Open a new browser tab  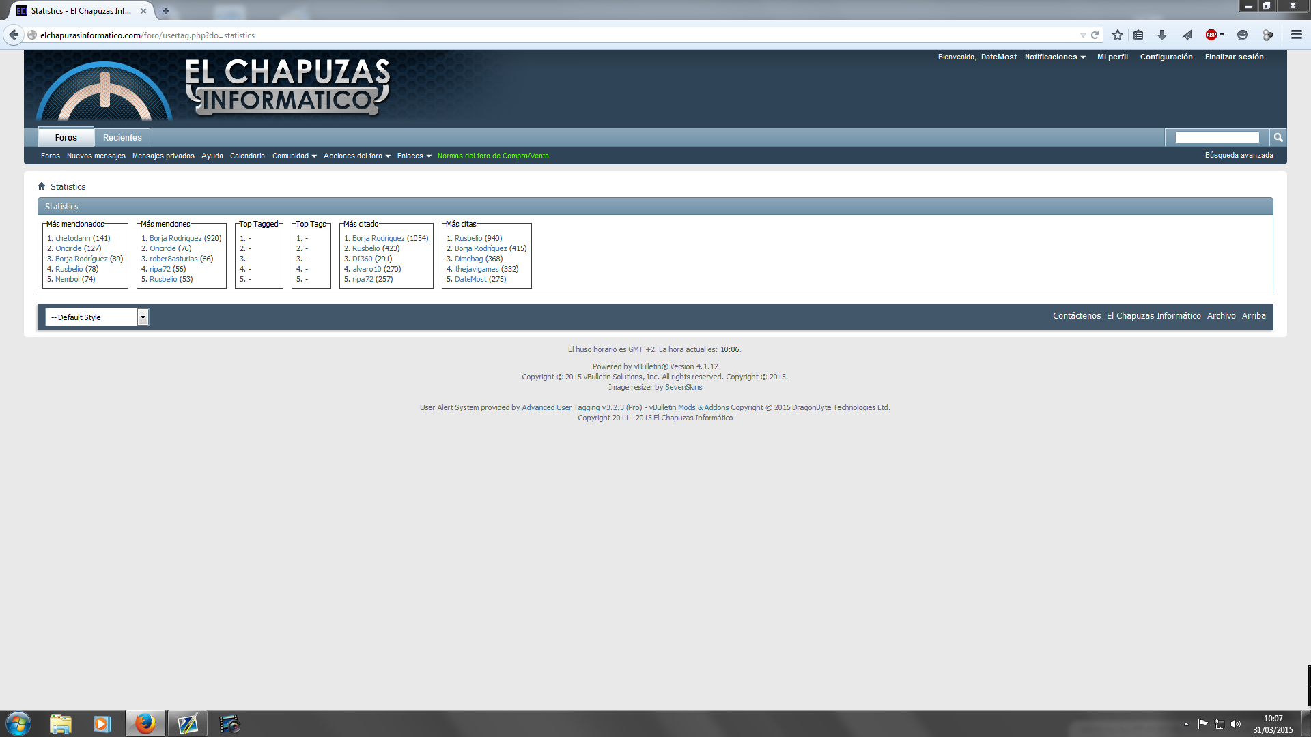tap(166, 11)
